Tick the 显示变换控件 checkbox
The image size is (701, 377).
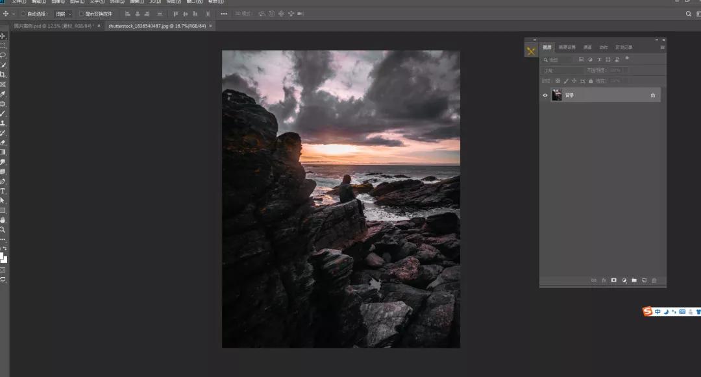click(x=82, y=14)
